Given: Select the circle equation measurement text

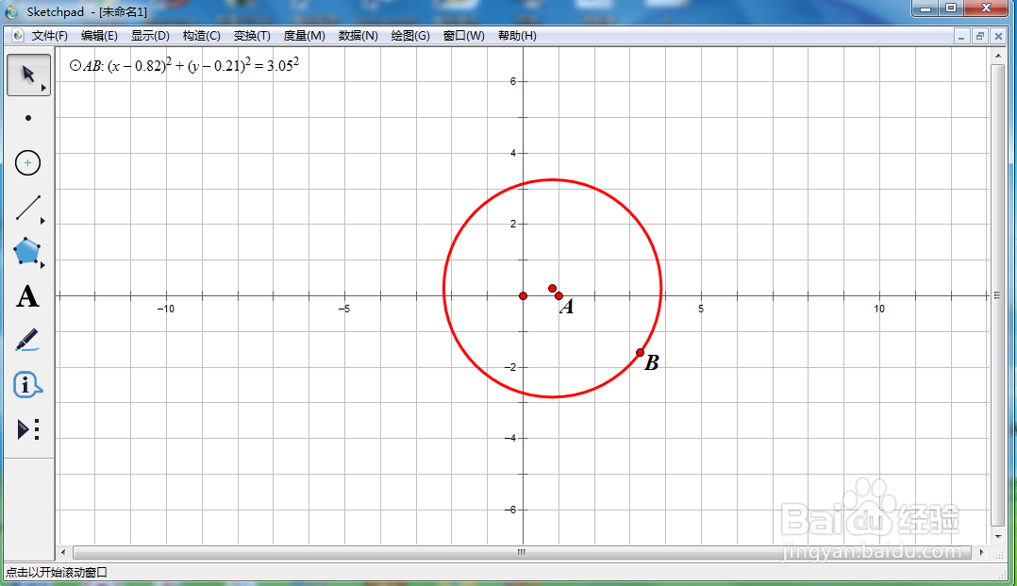Looking at the screenshot, I should coord(184,65).
